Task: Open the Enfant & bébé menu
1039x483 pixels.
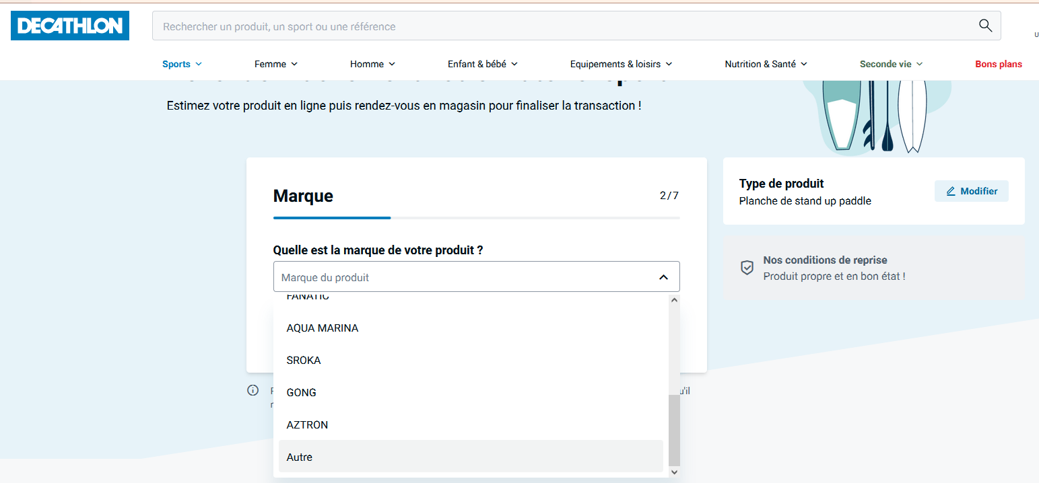Action: pyautogui.click(x=483, y=64)
